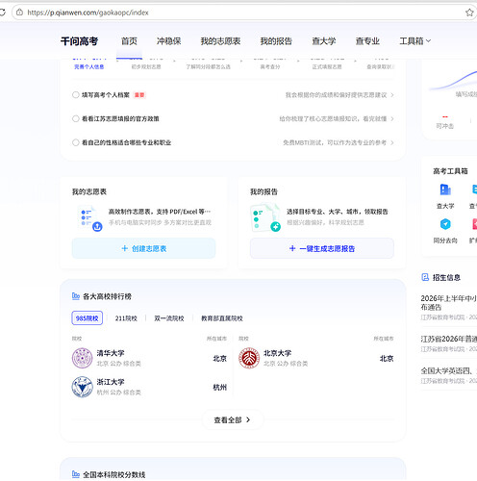Open the 冲稳保 navigation tab
Screen dimensions: 477x481
pos(169,41)
